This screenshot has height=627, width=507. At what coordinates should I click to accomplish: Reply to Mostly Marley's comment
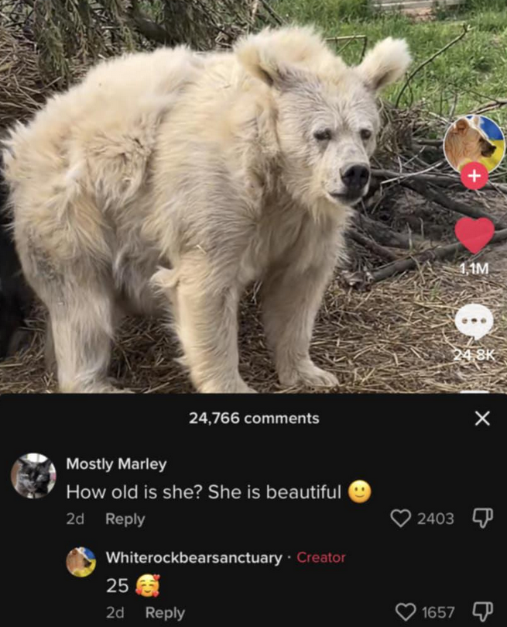[x=125, y=519]
